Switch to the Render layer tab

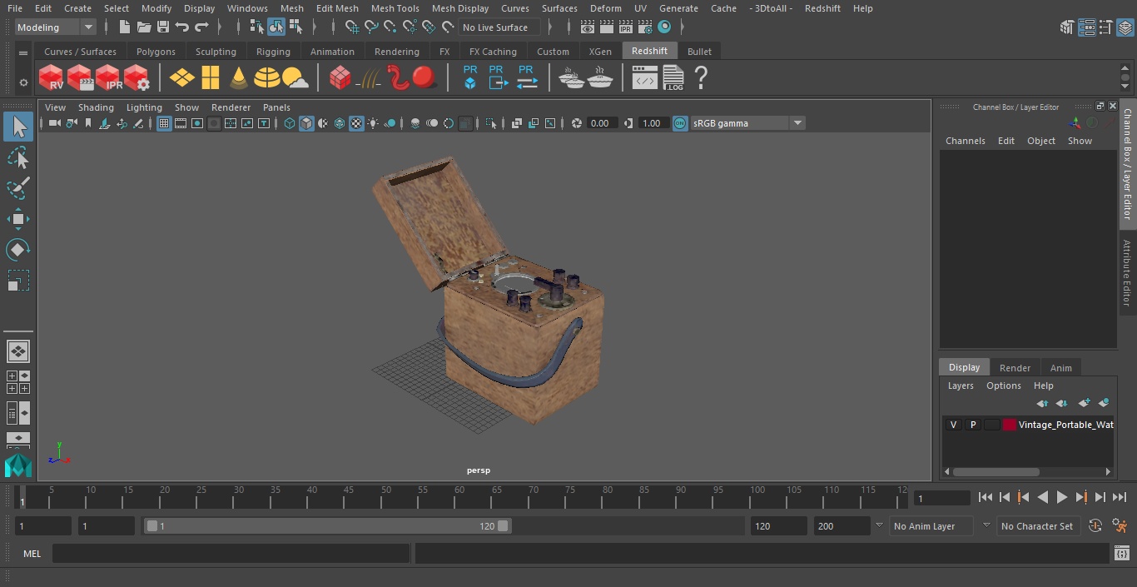pos(1015,367)
